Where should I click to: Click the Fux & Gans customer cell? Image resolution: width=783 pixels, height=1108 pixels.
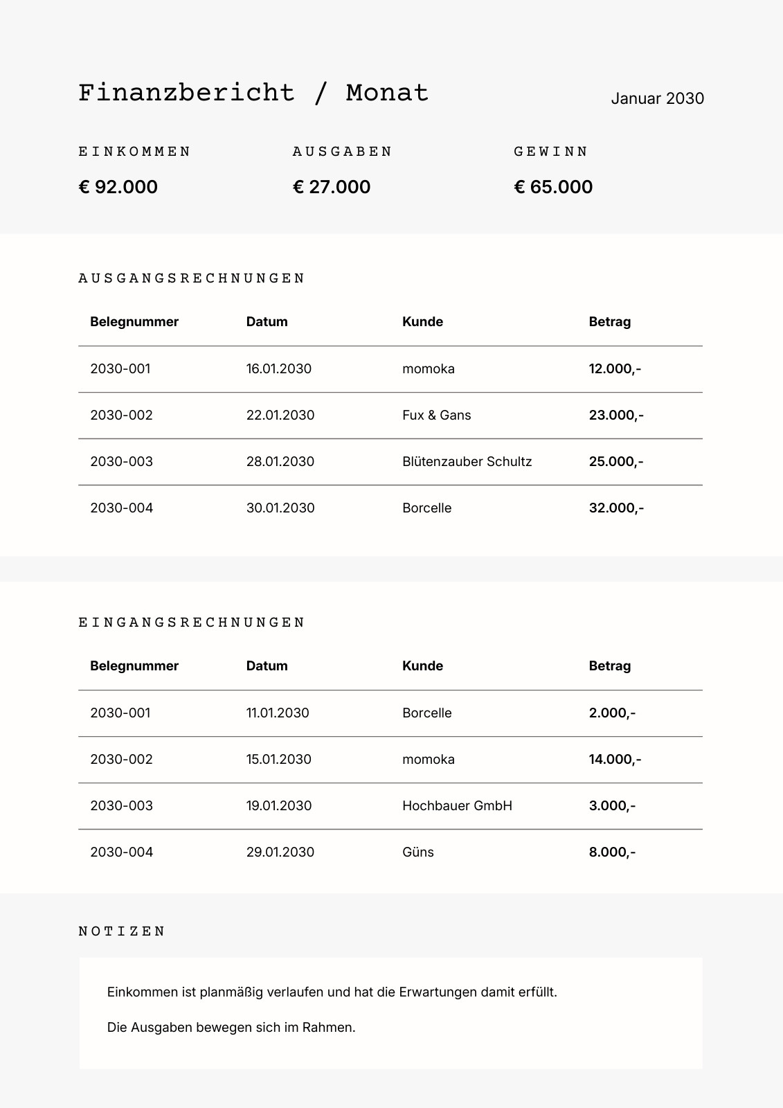click(436, 415)
